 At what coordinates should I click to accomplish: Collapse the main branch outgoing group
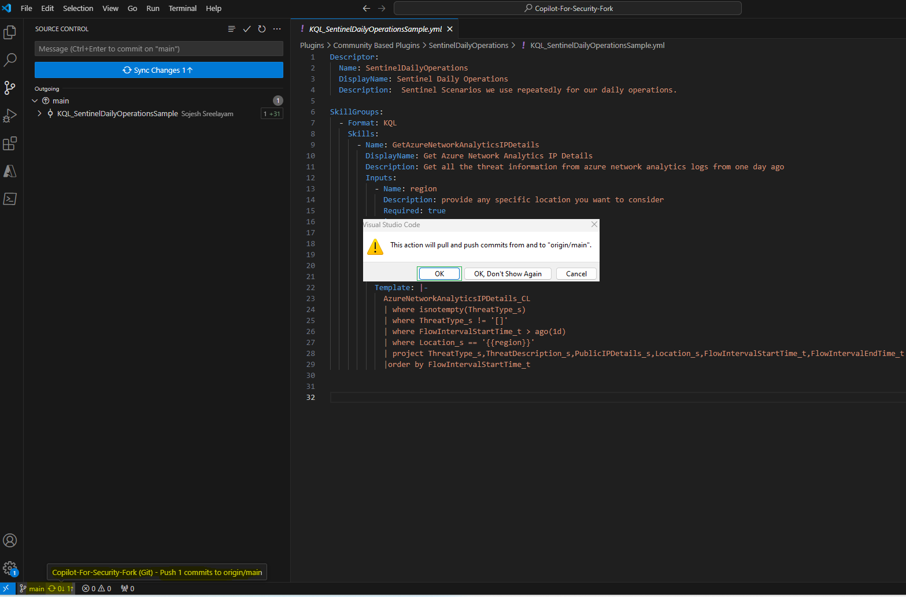coord(35,101)
